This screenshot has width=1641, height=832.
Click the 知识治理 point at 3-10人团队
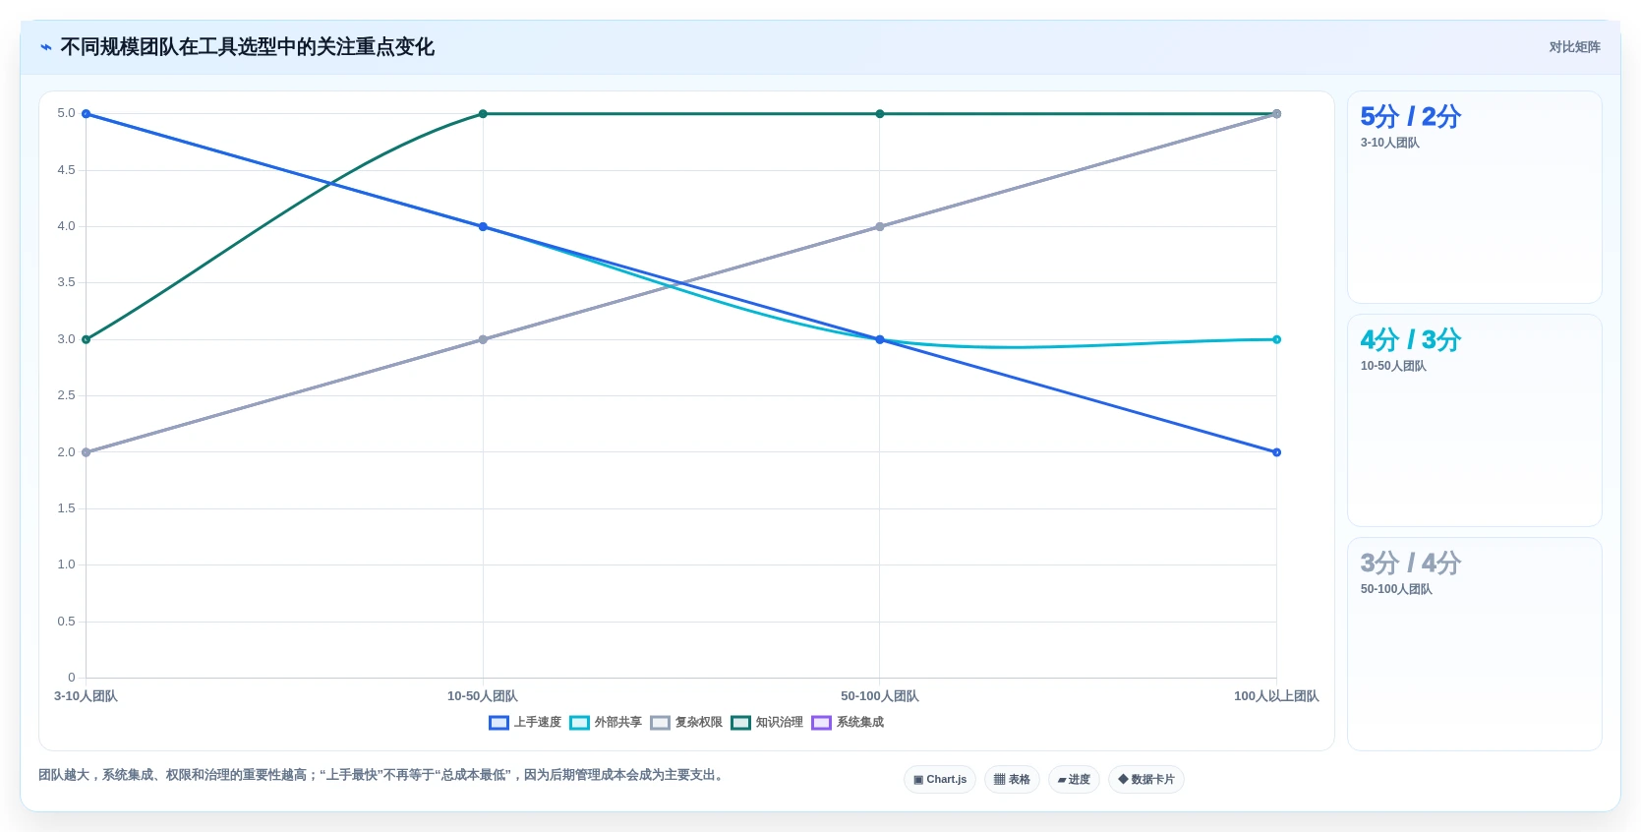point(86,339)
